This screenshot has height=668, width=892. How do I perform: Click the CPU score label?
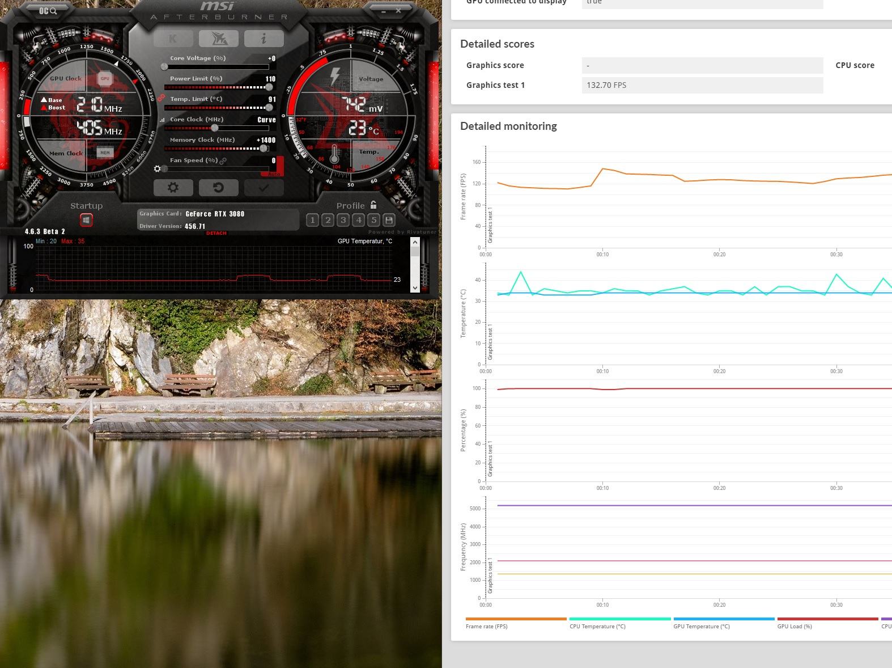(x=855, y=65)
